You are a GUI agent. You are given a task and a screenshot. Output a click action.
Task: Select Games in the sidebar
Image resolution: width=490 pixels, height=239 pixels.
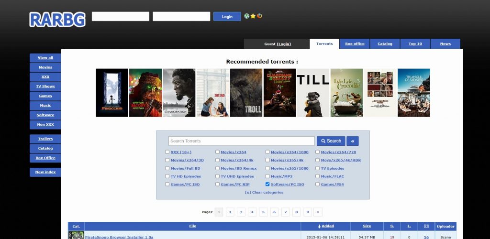click(45, 96)
